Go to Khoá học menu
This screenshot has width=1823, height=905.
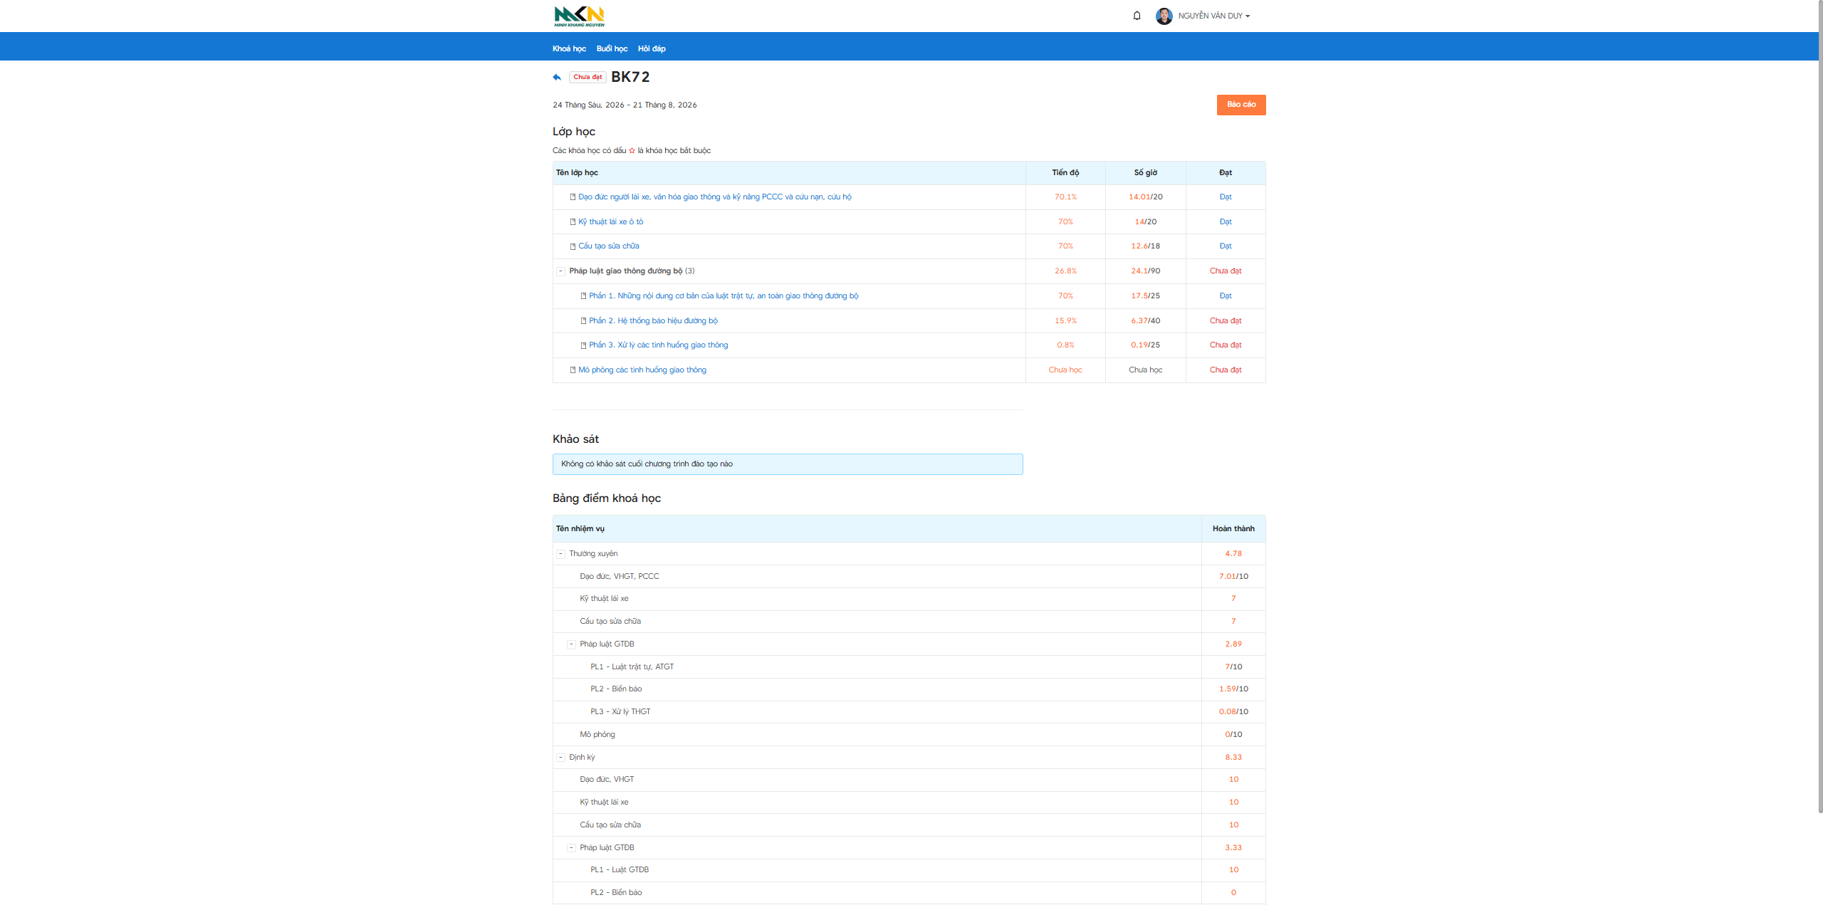569,48
